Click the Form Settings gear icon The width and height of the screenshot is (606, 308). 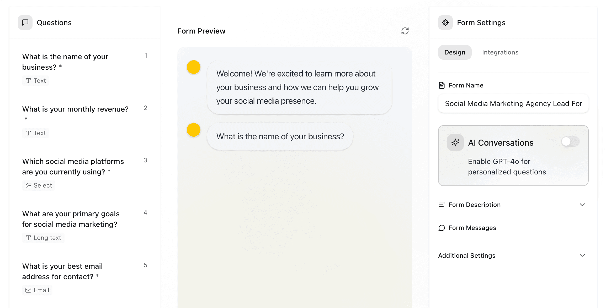tap(445, 23)
